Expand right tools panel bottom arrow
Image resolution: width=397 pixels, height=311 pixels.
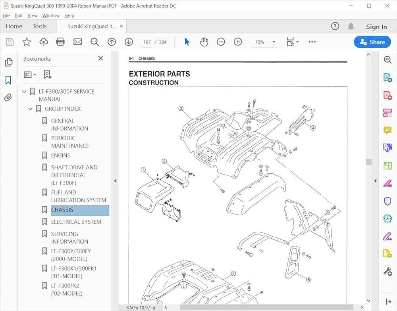pyautogui.click(x=388, y=301)
